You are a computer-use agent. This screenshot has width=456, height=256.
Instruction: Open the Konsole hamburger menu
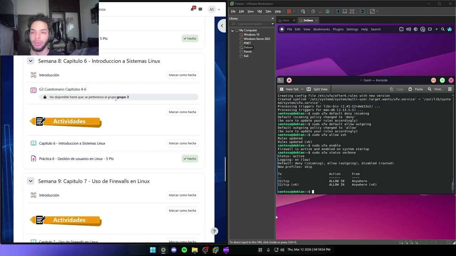click(450, 89)
